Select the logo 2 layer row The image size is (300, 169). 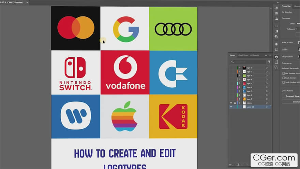(x=250, y=71)
